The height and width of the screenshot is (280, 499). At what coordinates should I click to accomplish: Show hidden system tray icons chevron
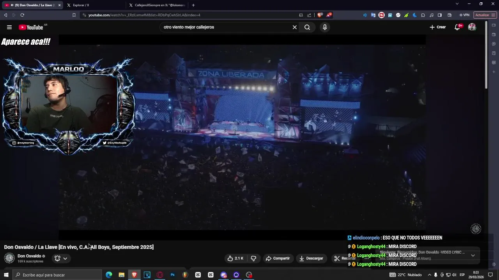click(430, 275)
